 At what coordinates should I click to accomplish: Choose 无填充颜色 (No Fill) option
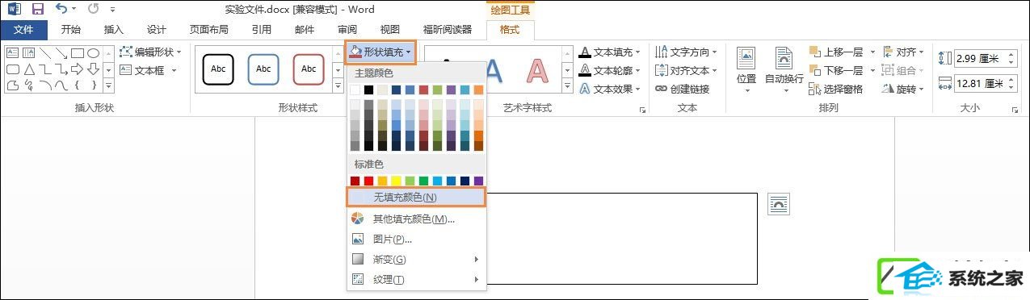tap(416, 197)
